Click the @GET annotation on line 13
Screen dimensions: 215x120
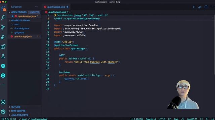coord(62,55)
